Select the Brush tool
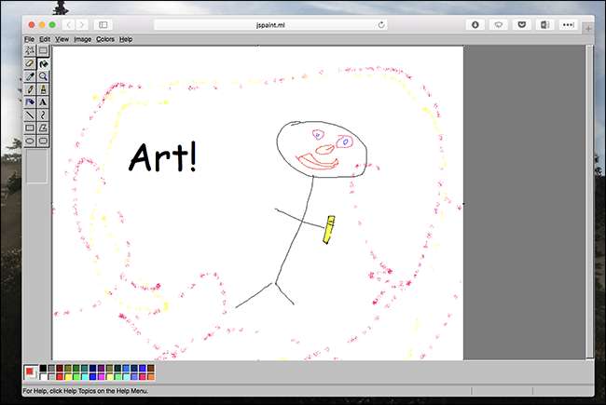606x405 pixels. coord(43,89)
